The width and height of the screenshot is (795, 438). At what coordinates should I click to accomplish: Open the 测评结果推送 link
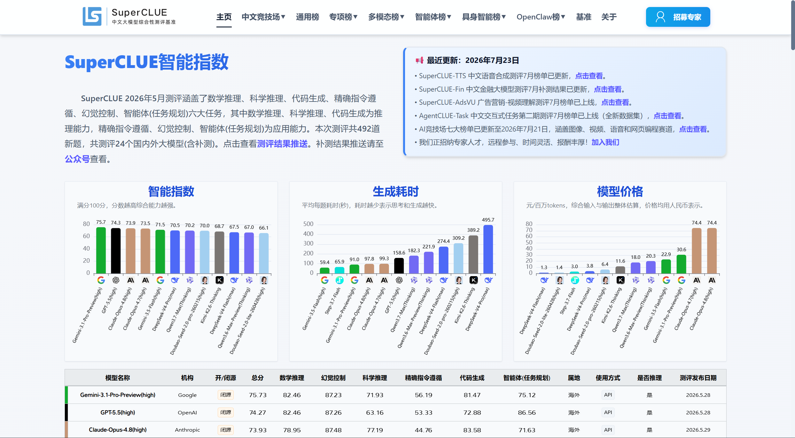pyautogui.click(x=282, y=144)
